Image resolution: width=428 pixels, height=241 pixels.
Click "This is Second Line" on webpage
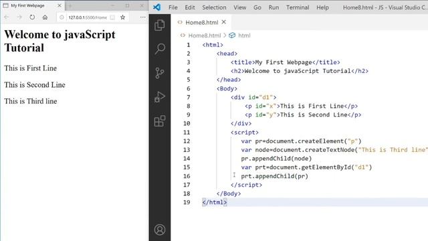point(35,85)
